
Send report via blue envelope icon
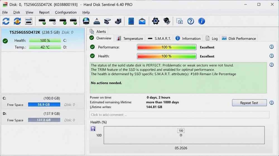click(x=142, y=21)
